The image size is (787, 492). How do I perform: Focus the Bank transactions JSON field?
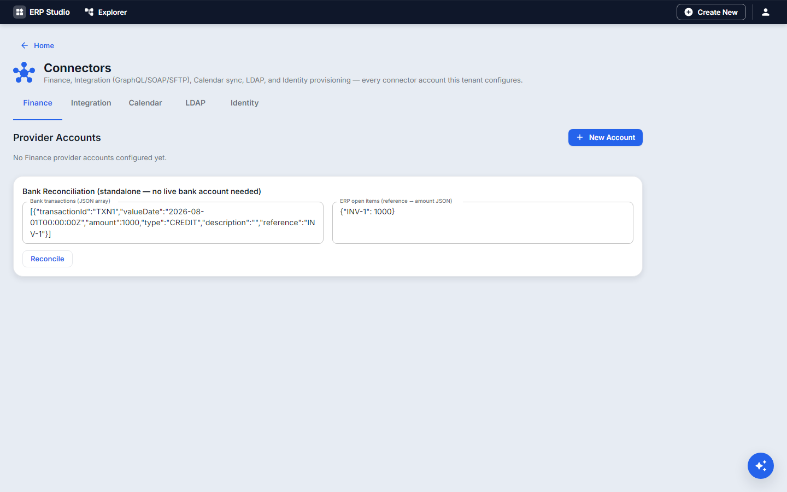point(173,222)
